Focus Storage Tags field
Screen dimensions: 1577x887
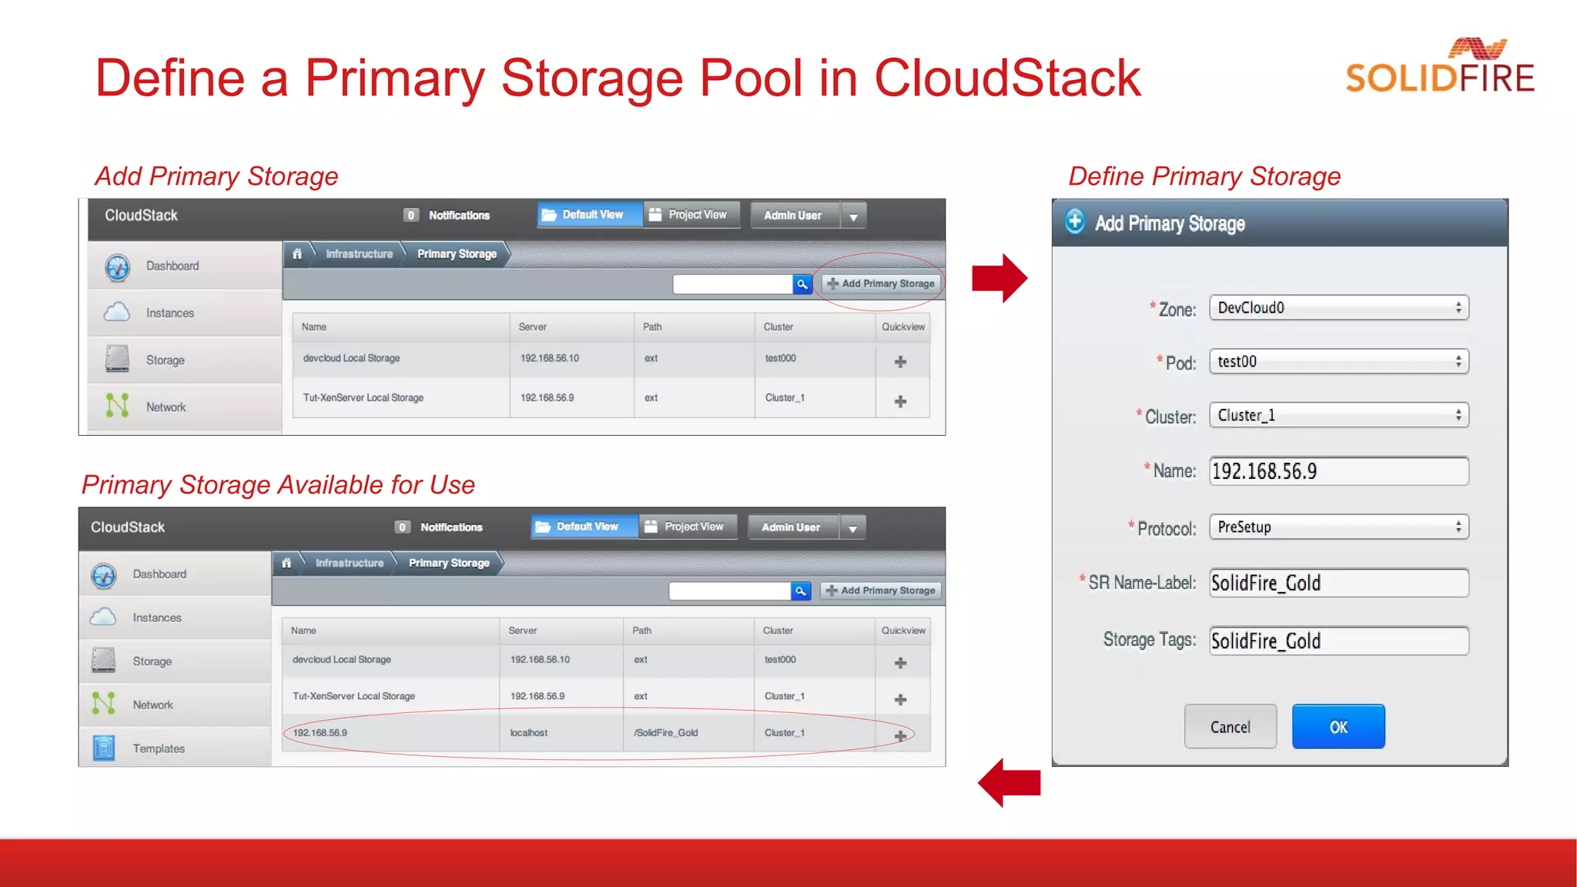[1339, 641]
